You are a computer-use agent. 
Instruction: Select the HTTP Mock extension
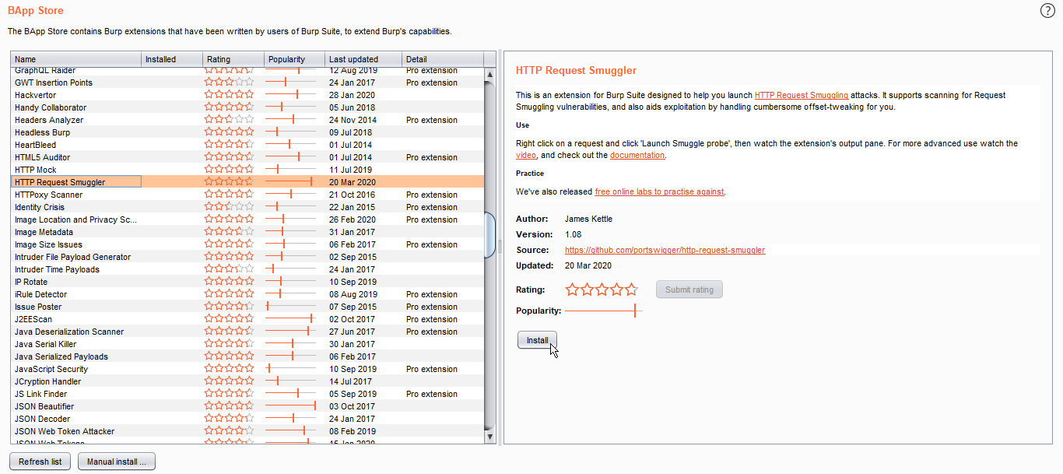[x=247, y=170]
